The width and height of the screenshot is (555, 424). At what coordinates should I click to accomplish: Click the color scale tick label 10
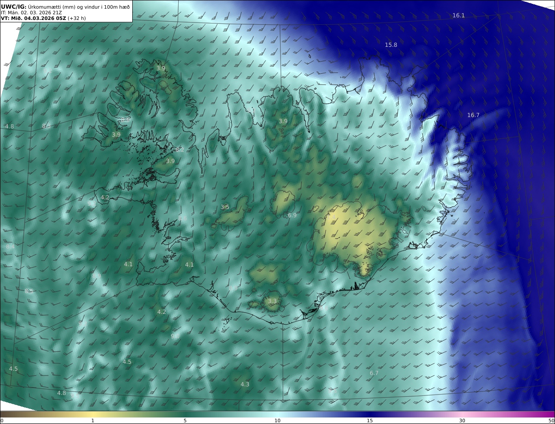coord(277,421)
